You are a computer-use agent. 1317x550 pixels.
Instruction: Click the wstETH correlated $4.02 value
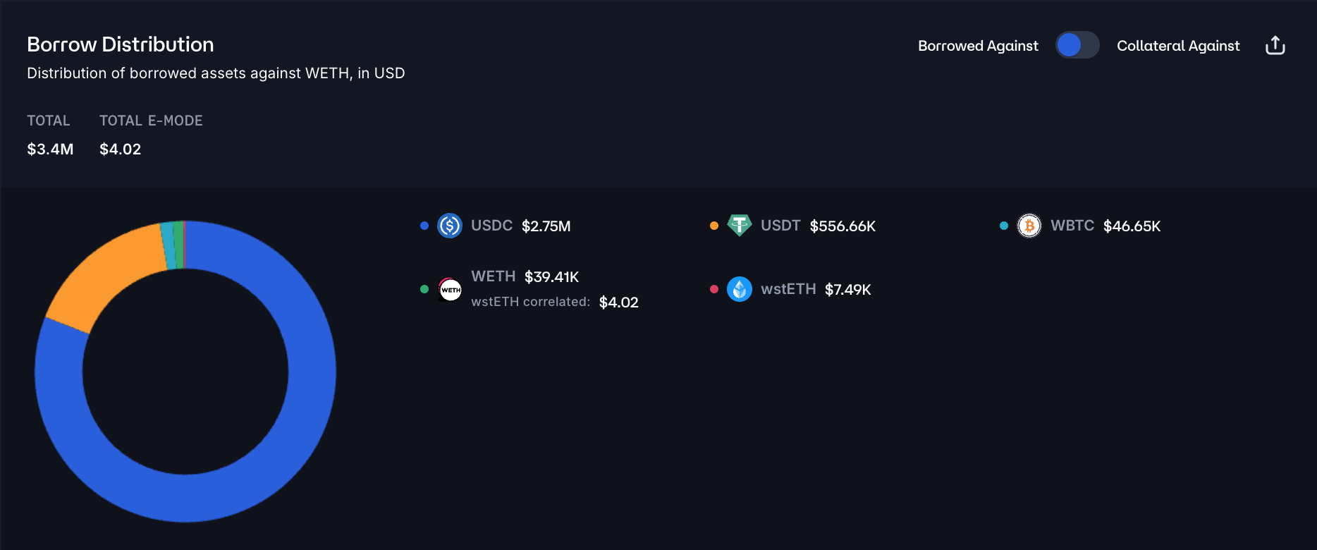click(618, 302)
